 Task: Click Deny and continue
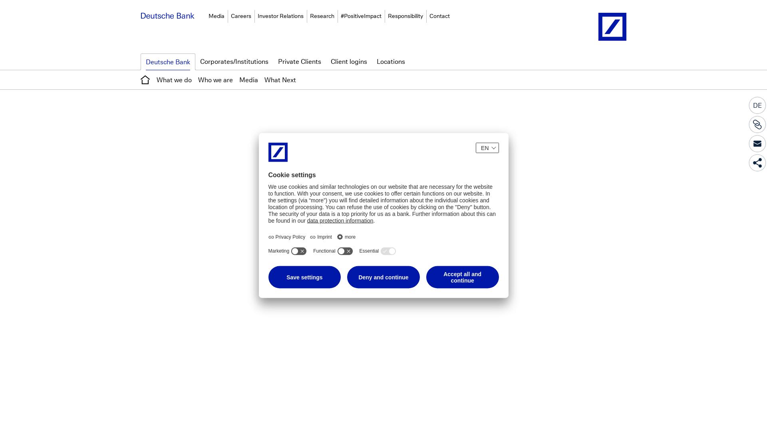pyautogui.click(x=383, y=277)
